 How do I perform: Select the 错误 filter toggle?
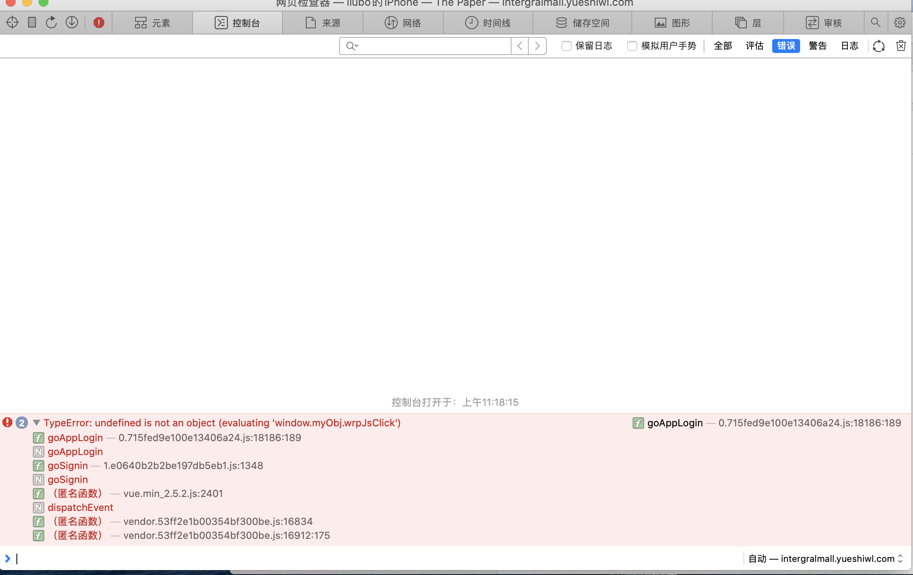pyautogui.click(x=786, y=46)
